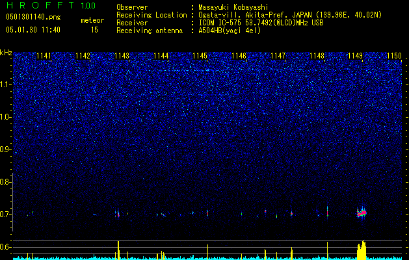The height and width of the screenshot is (260, 409).
Task: Click the 1141 time marker
Action: click(x=44, y=55)
